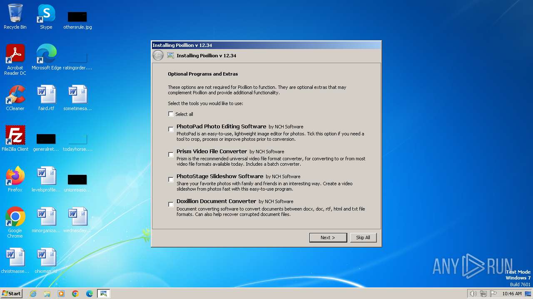This screenshot has height=299, width=533.
Task: Open Chrome from the taskbar
Action: coord(75,294)
